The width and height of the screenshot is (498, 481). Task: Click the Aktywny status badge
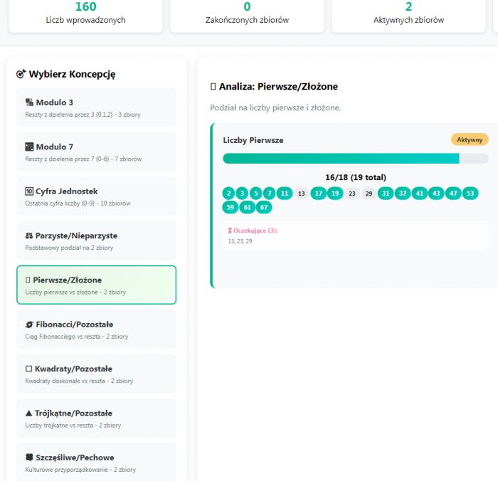coord(470,139)
